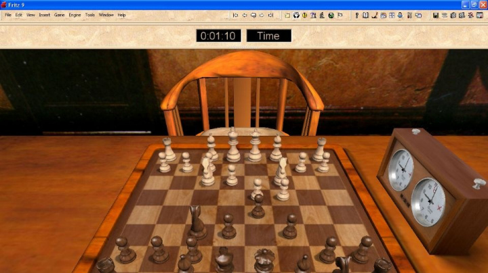Click the red figure toolbar icon
488x273 pixels.
(470, 15)
